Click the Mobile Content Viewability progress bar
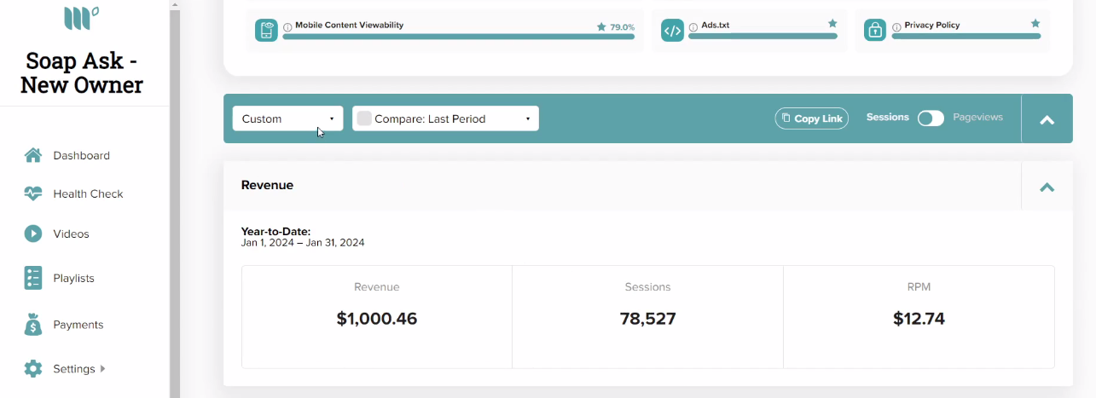The width and height of the screenshot is (1096, 398). click(x=458, y=37)
